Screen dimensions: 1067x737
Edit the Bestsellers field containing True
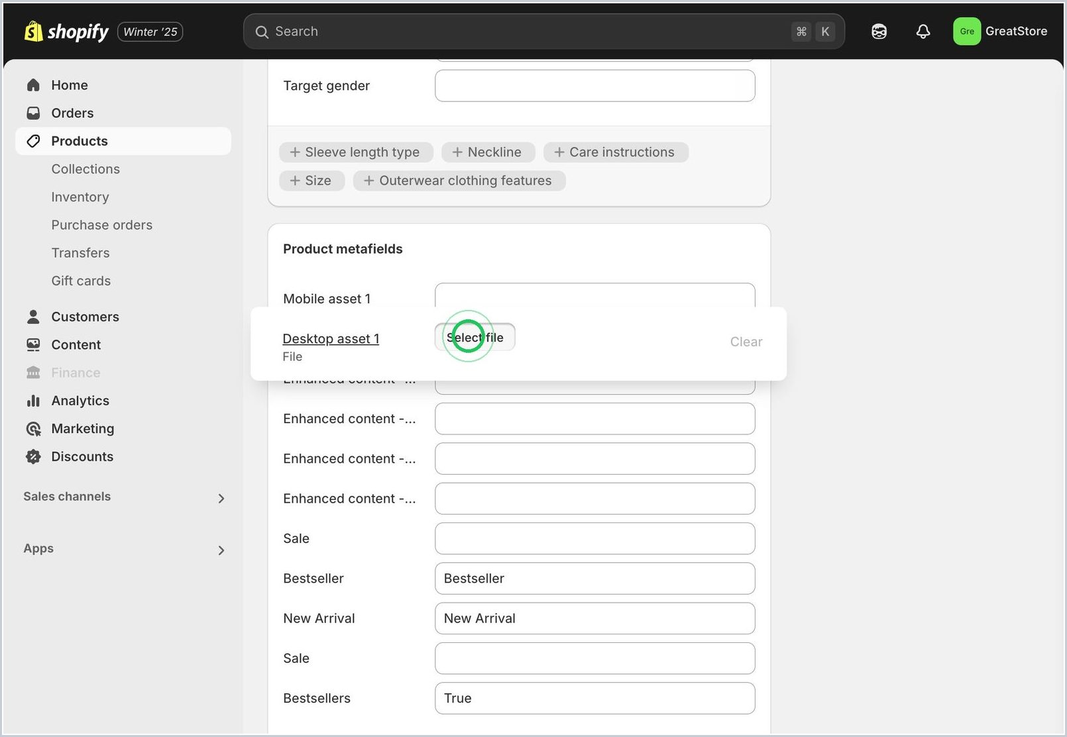pos(595,699)
